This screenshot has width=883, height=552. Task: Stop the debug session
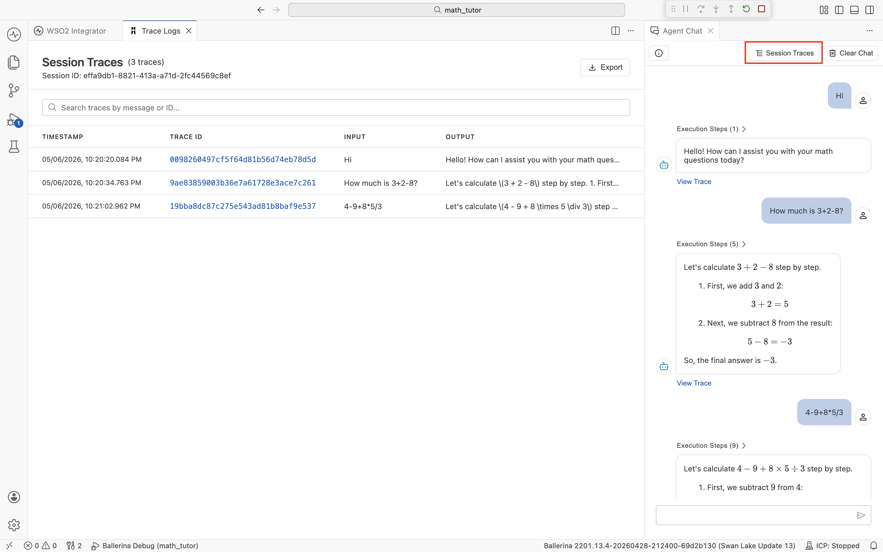pos(762,9)
